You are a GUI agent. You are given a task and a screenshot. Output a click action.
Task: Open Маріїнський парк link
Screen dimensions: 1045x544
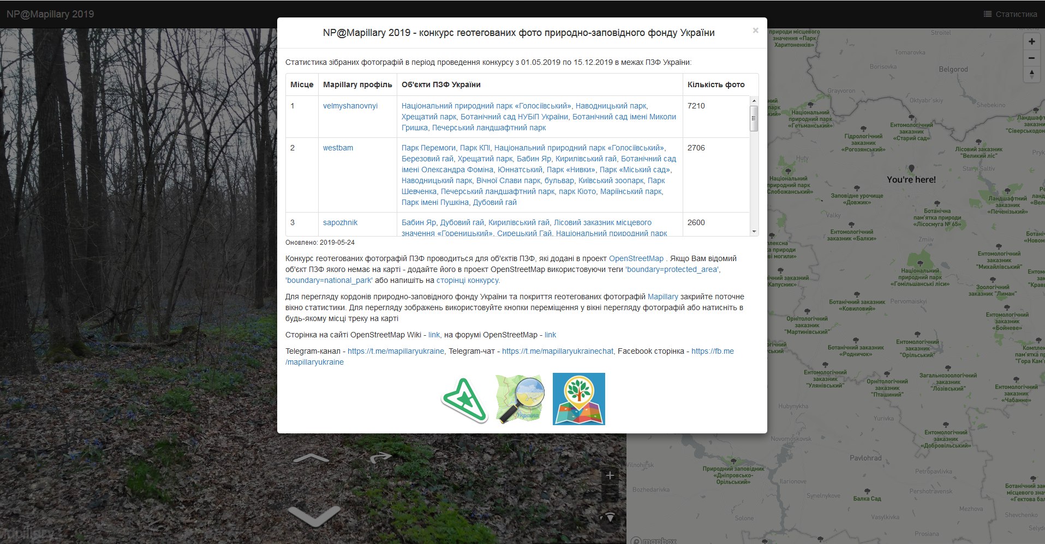(630, 191)
